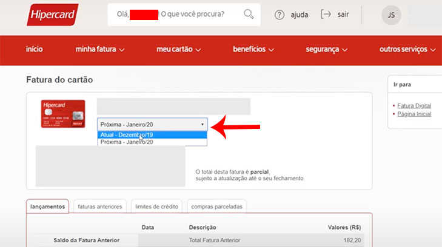The image size is (442, 247).
Task: Click the 'Fatura do cartão' heading
Action: 59,80
